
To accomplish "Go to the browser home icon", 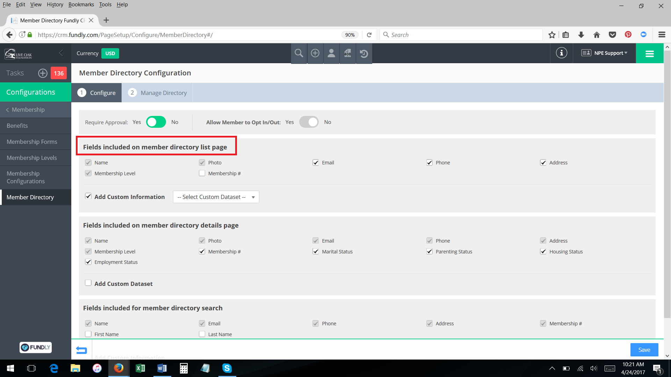I will pyautogui.click(x=597, y=35).
